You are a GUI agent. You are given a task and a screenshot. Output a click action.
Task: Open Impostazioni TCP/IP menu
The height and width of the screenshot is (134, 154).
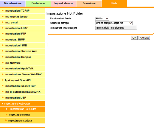click(x=23, y=11)
